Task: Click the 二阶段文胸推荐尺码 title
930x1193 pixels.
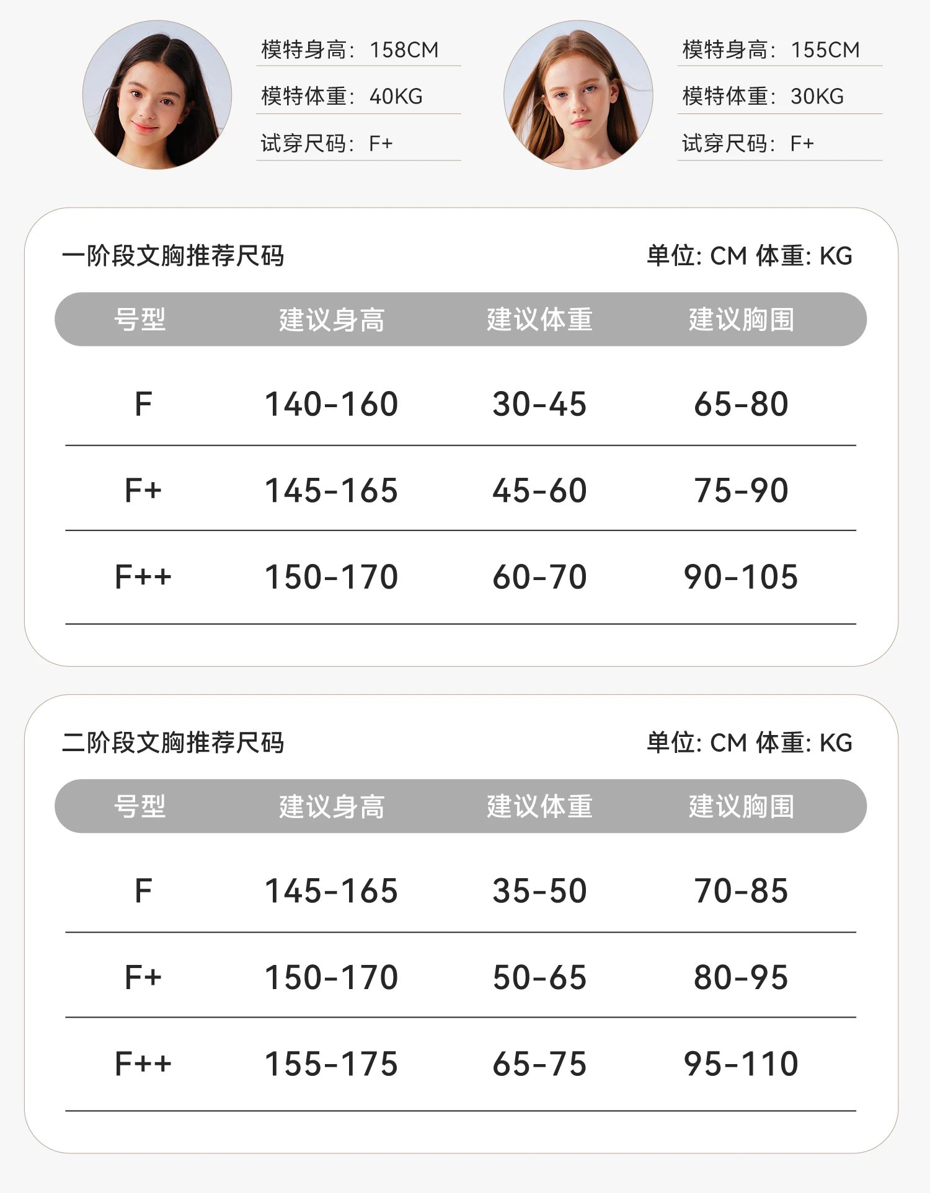Action: (173, 742)
